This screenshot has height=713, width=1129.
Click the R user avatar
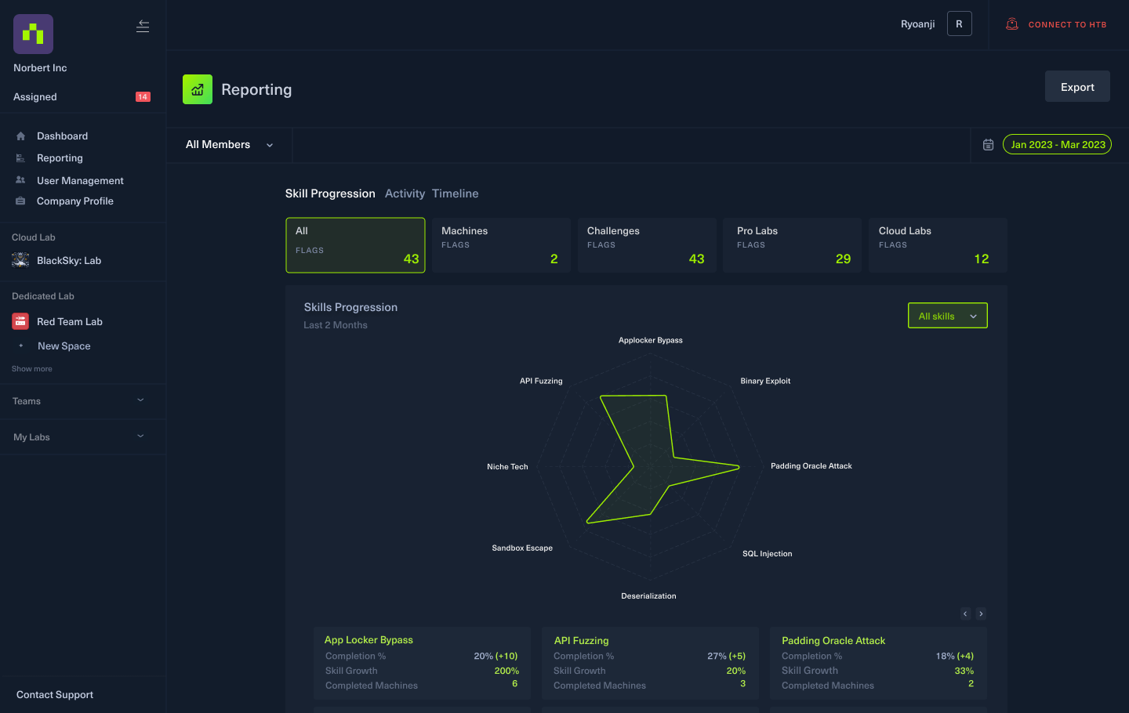pos(959,24)
